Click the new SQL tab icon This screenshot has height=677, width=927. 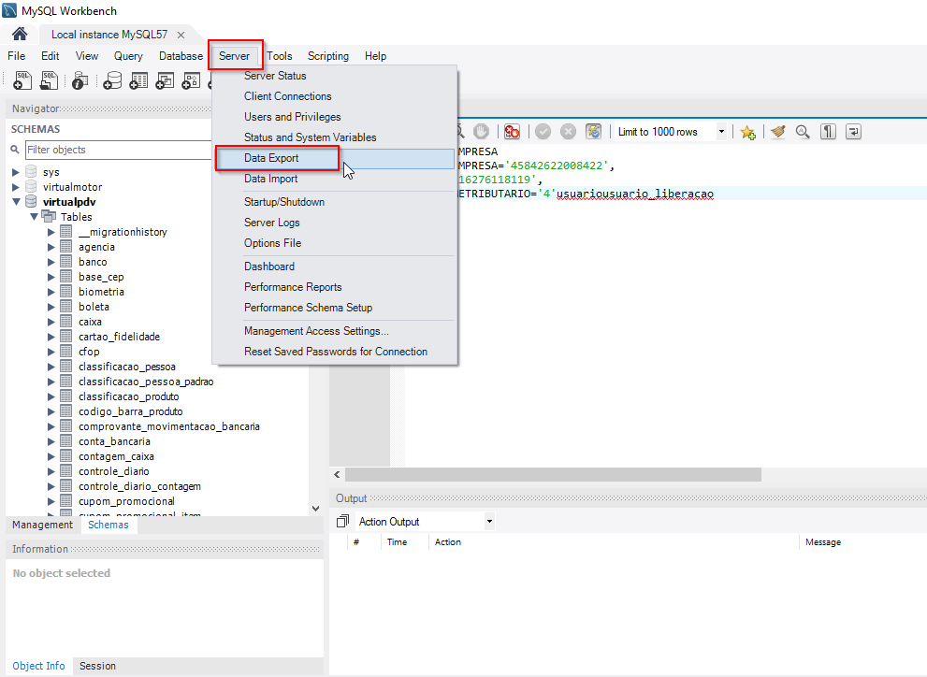point(22,80)
